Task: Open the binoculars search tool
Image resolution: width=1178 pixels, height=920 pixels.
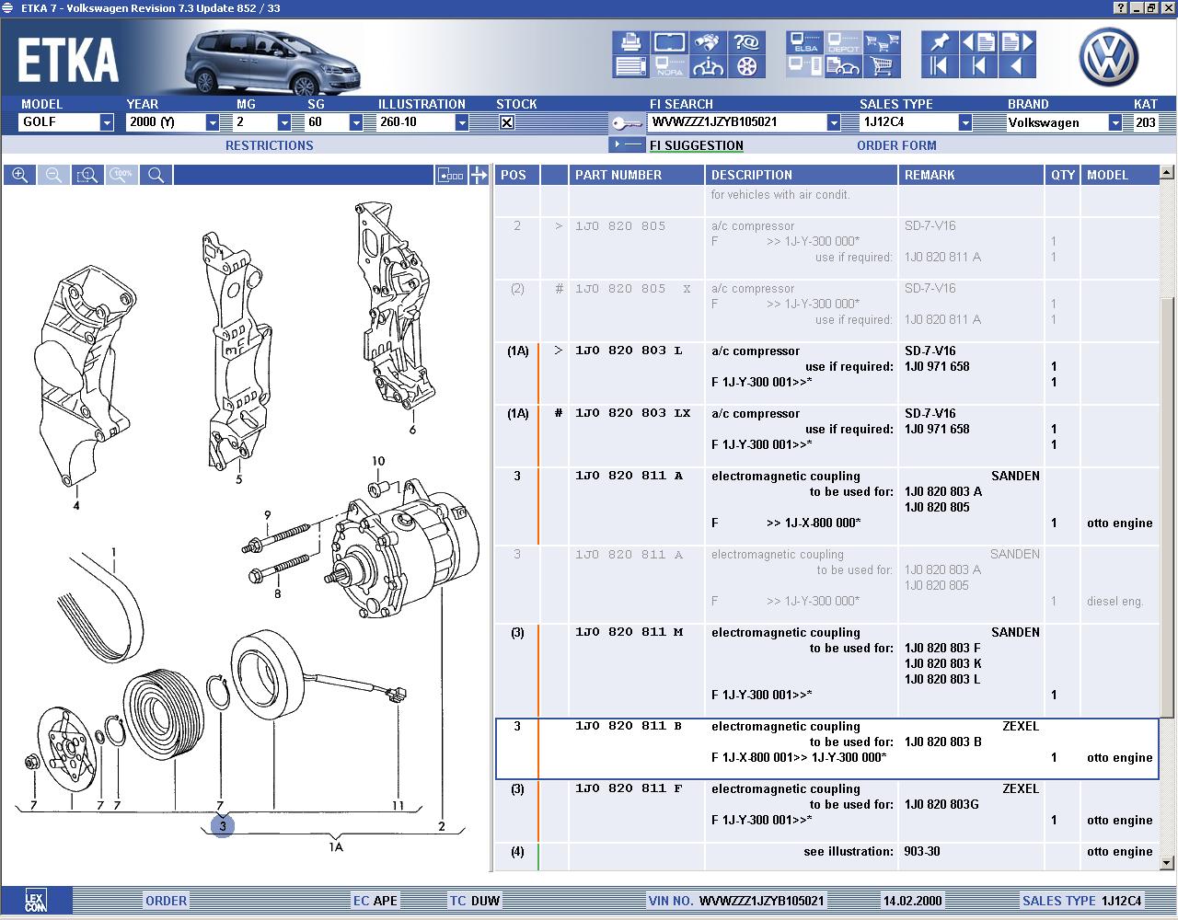Action: tap(708, 42)
